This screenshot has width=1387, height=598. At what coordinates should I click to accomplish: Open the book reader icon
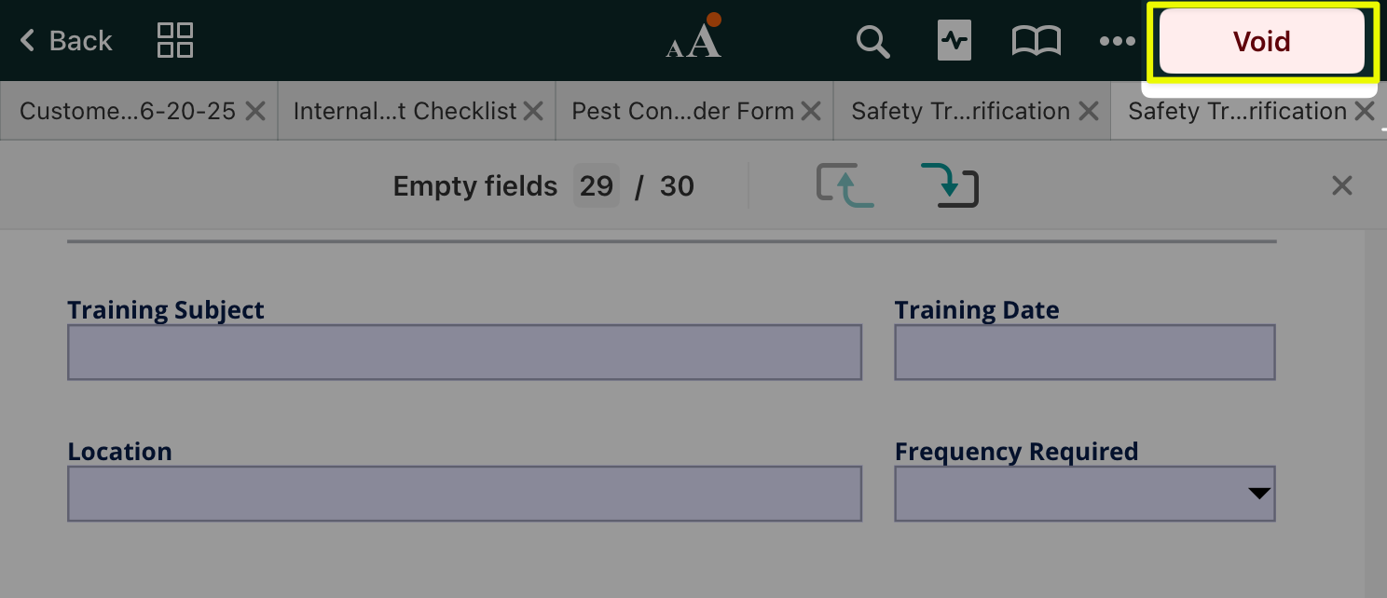(1036, 41)
